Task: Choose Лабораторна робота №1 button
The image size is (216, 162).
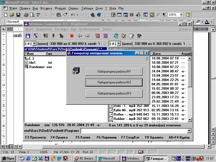Action: click(x=114, y=72)
